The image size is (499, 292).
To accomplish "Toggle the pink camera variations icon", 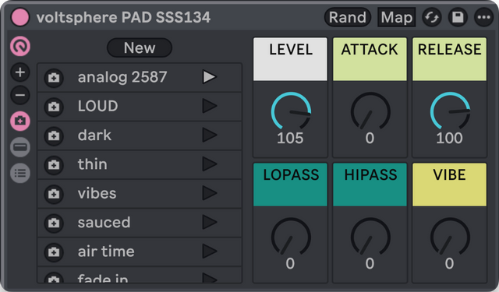I will 20,121.
